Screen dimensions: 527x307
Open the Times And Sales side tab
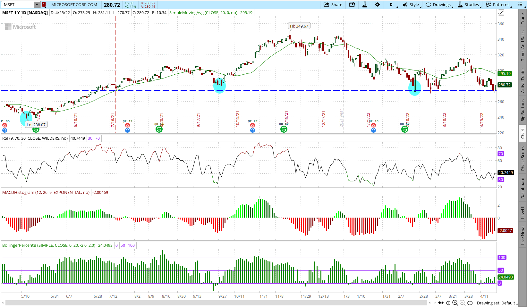tap(523, 46)
